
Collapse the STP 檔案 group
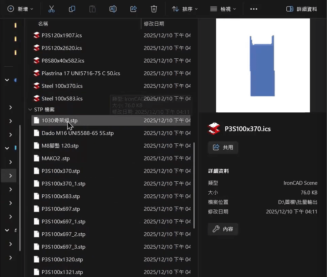tap(30, 109)
